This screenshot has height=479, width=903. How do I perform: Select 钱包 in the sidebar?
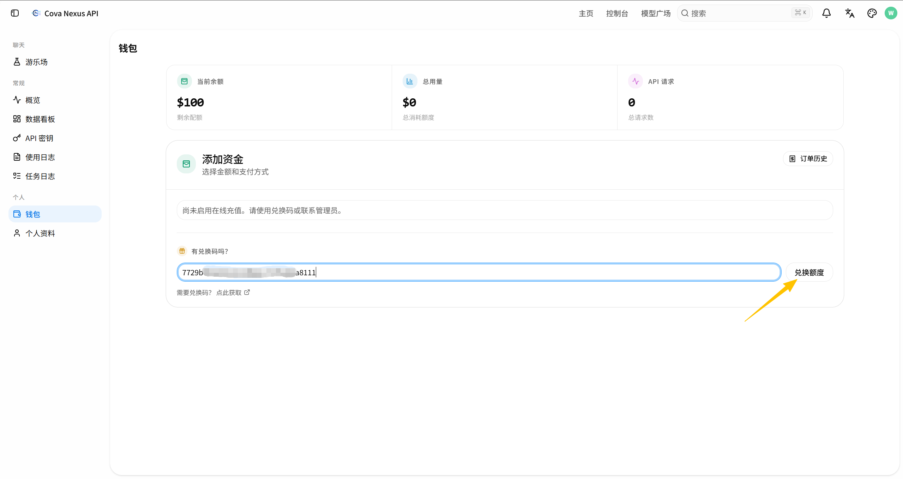(55, 214)
